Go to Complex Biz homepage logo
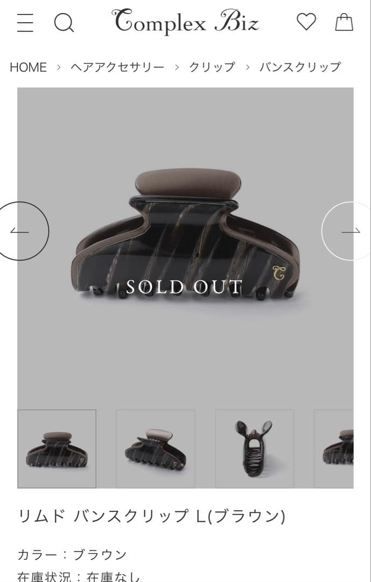The width and height of the screenshot is (371, 582). click(x=185, y=22)
